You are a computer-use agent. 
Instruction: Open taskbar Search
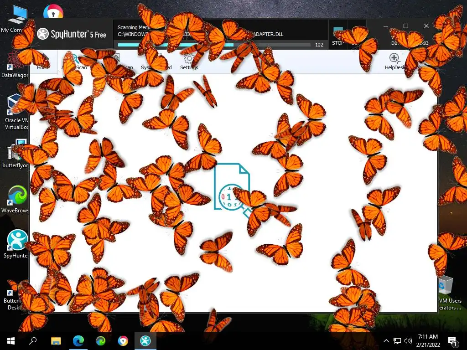(33, 341)
